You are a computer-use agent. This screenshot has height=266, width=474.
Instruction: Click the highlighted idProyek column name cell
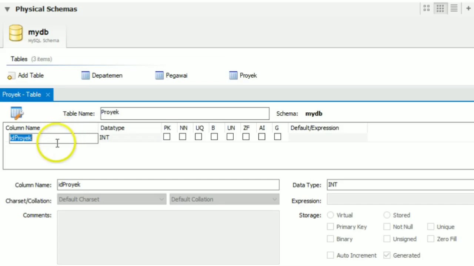(53, 138)
